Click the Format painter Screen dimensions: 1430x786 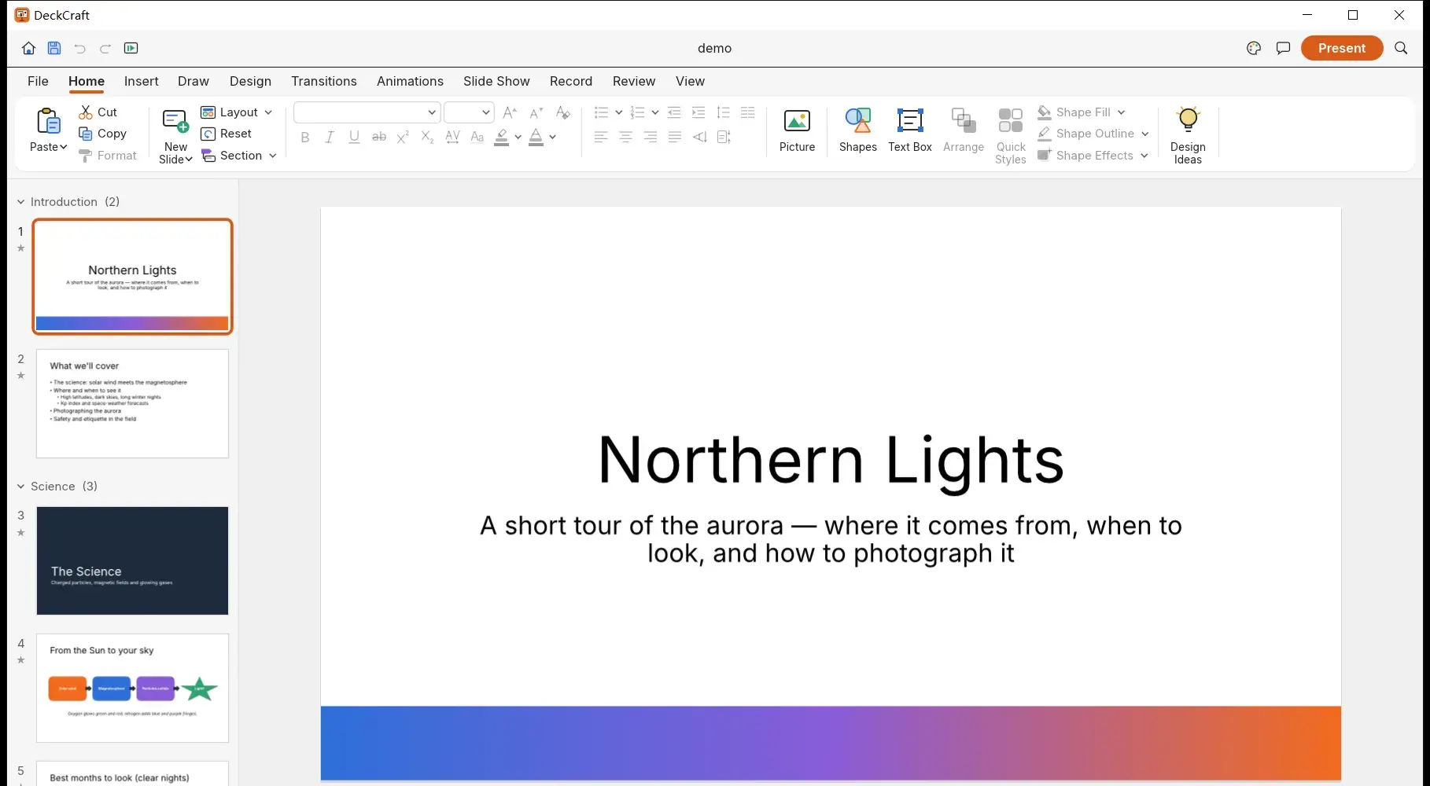(108, 156)
